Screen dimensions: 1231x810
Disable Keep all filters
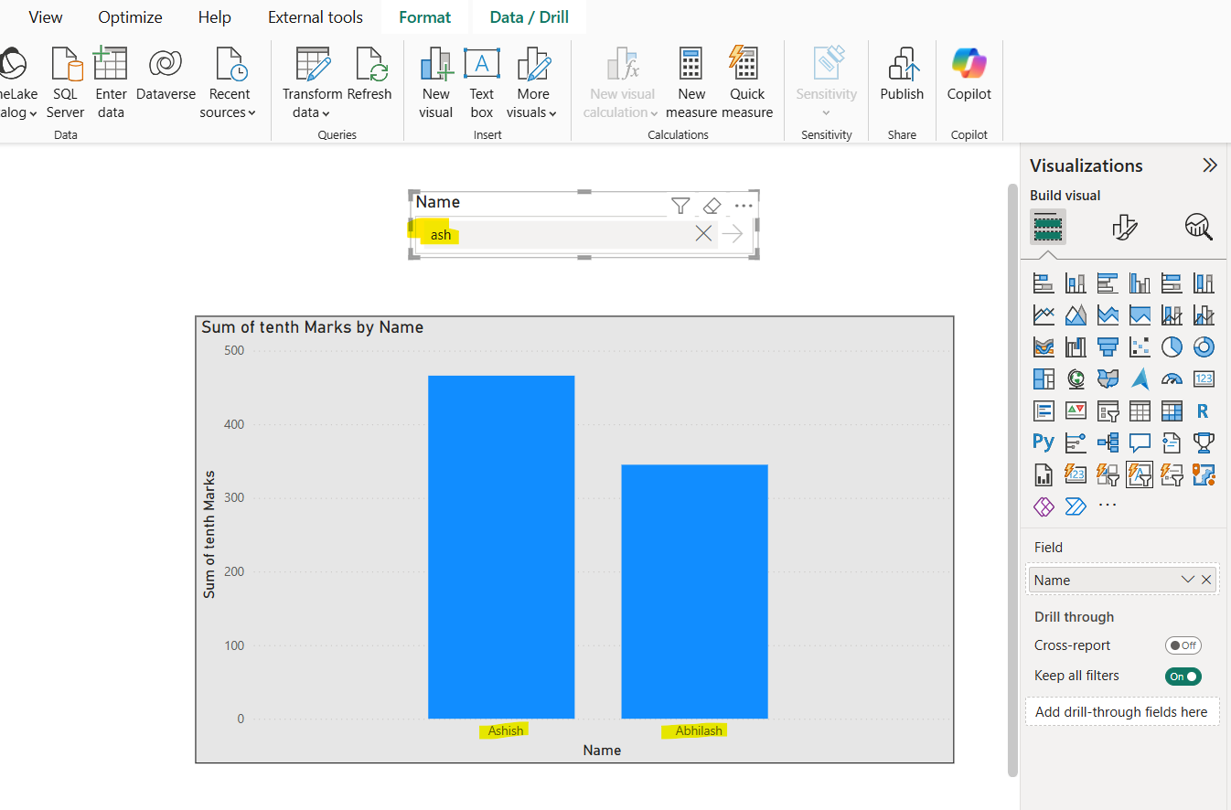(x=1183, y=676)
